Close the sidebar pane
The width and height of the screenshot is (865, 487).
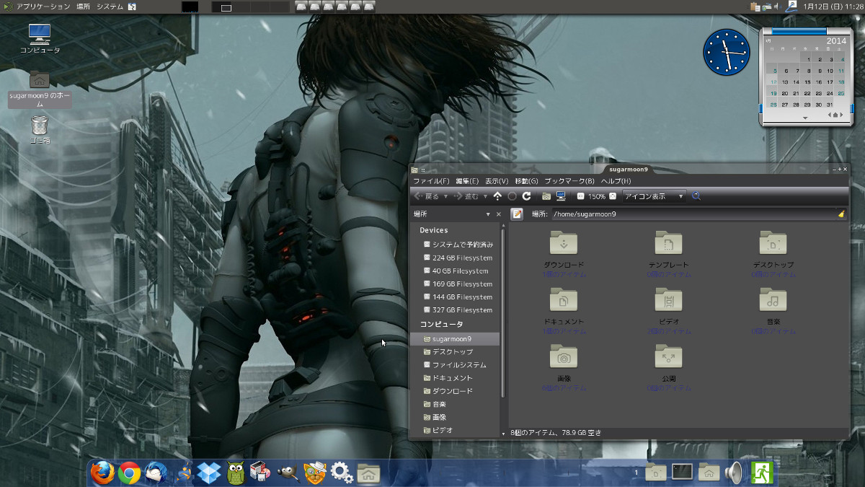pos(499,214)
